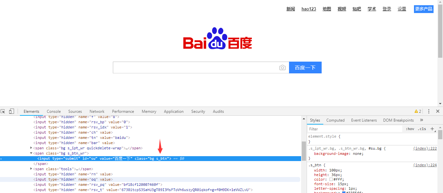Click the camera image search icon
This screenshot has width=443, height=193.
point(283,67)
